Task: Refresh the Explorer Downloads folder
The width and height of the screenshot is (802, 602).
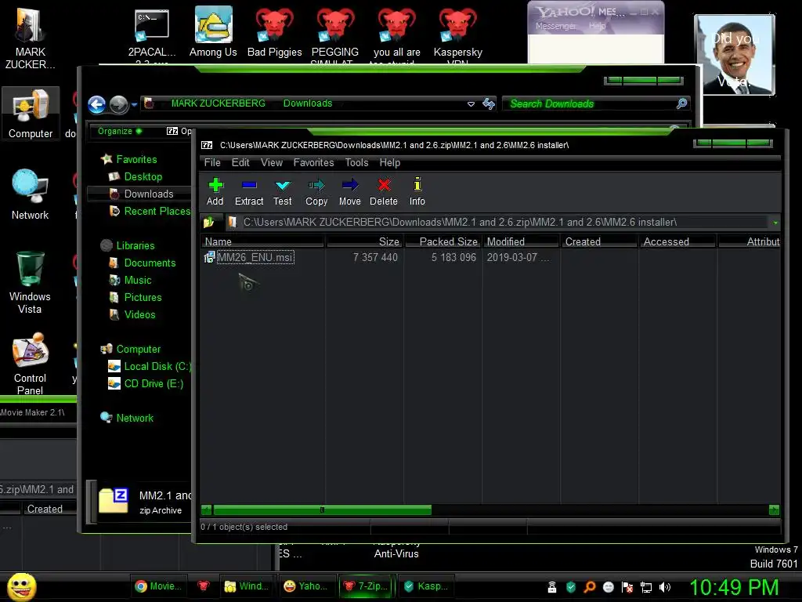Action: [489, 104]
